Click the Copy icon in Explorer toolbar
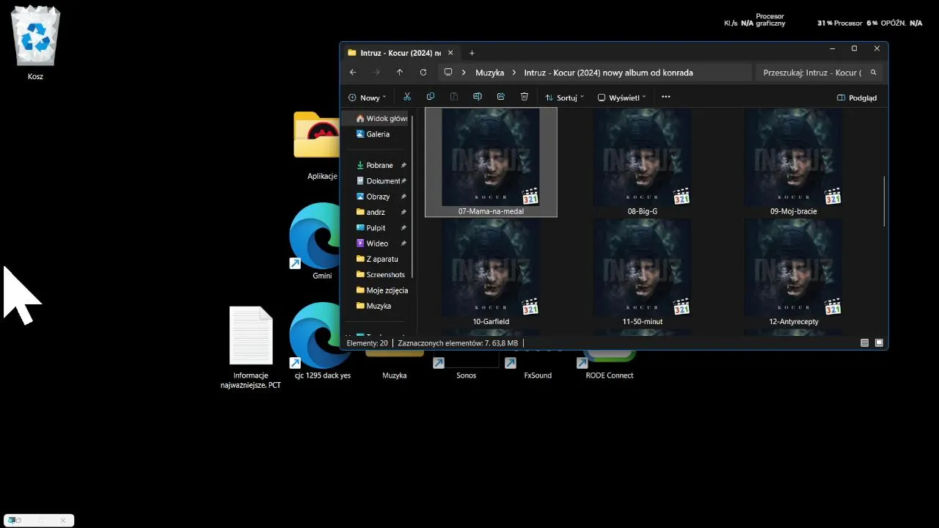The image size is (939, 528). [431, 97]
